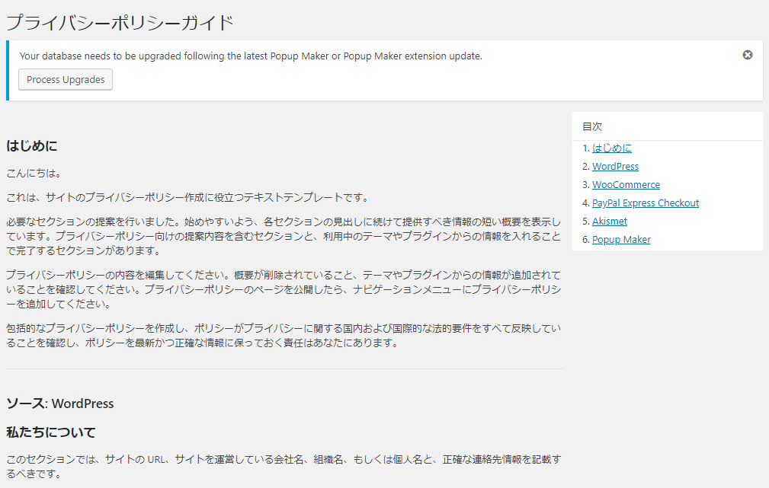The height and width of the screenshot is (488, 769).
Task: Jump to the WordPress section link
Action: pyautogui.click(x=615, y=167)
